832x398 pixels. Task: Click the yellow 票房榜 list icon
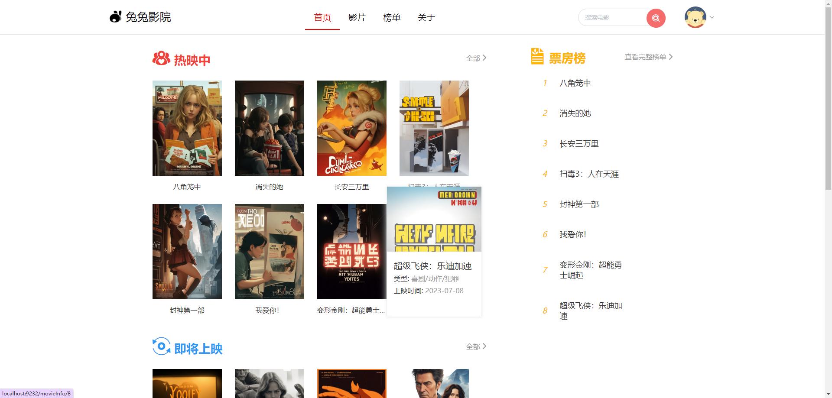[x=537, y=57]
